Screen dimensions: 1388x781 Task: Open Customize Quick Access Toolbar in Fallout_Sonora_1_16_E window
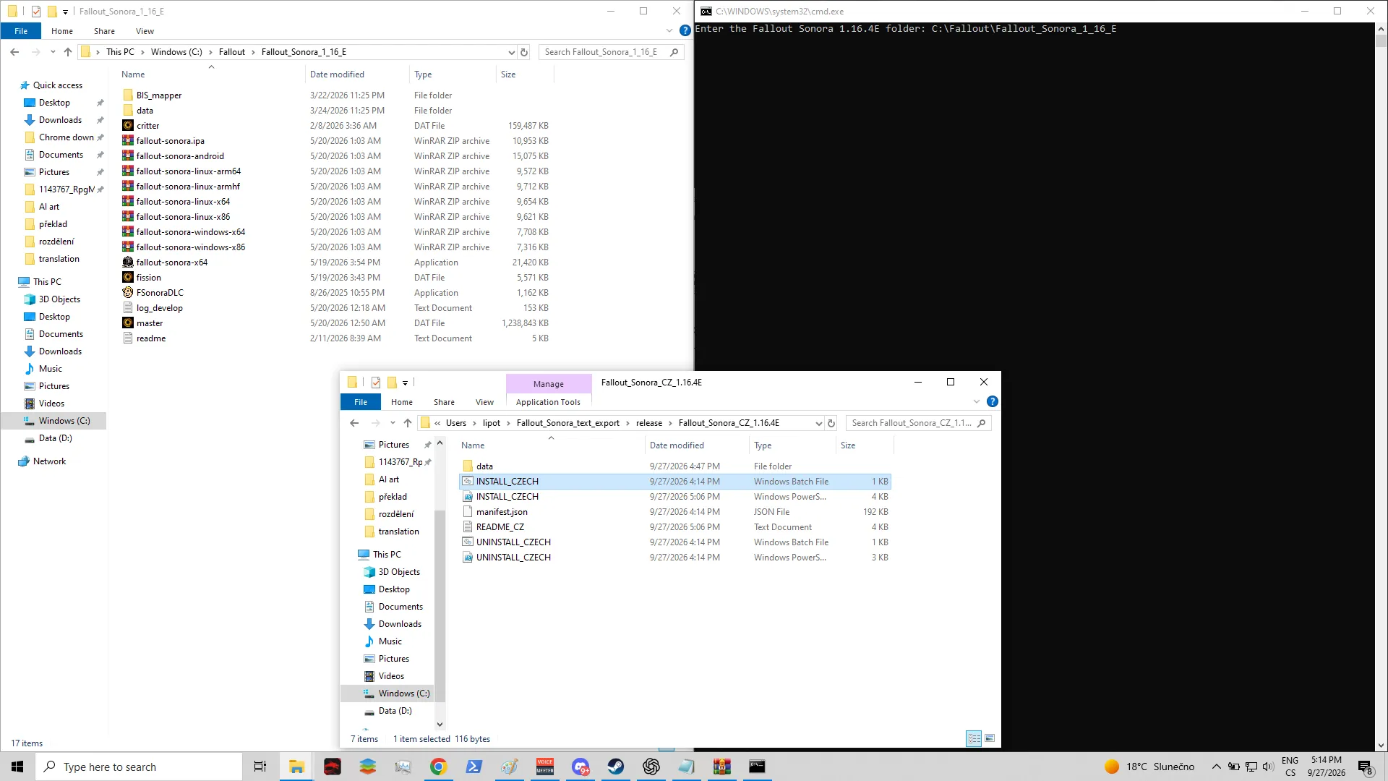[65, 12]
